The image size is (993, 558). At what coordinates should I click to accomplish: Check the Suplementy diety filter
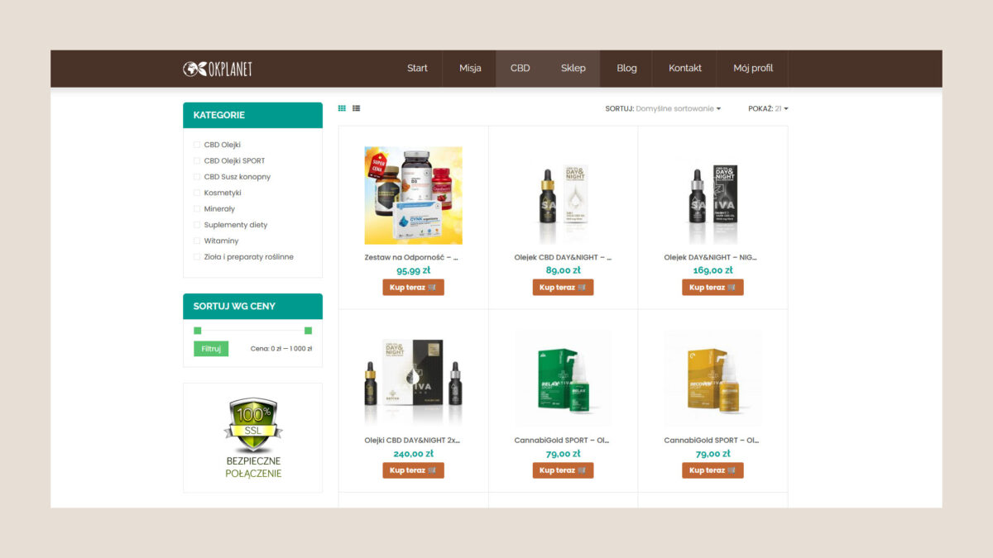196,224
